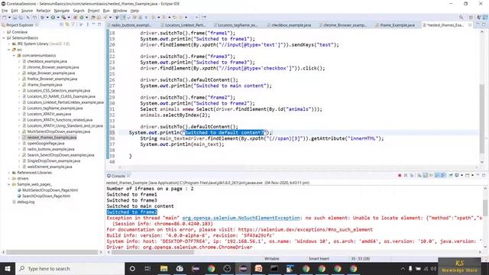Screen dimensions: 489x275
Task: Select debug.log file in Project Explorer
Action: coord(25,202)
